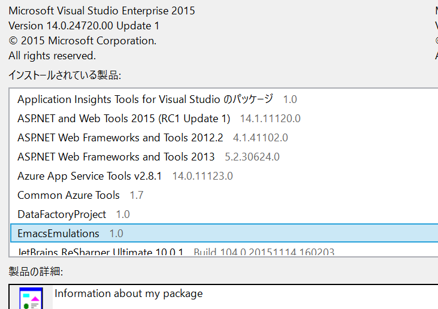This screenshot has height=309, width=438.
Task: Click the version number 4.1.41102.0
Action: click(260, 138)
